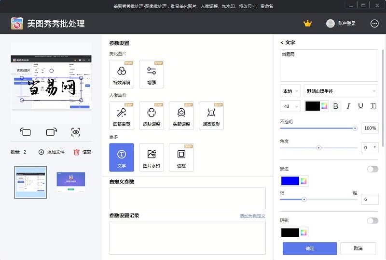Click the 数量: 2 count label

18,152
